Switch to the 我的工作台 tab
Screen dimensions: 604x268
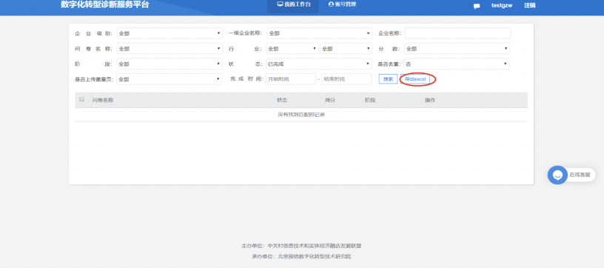(x=293, y=4)
